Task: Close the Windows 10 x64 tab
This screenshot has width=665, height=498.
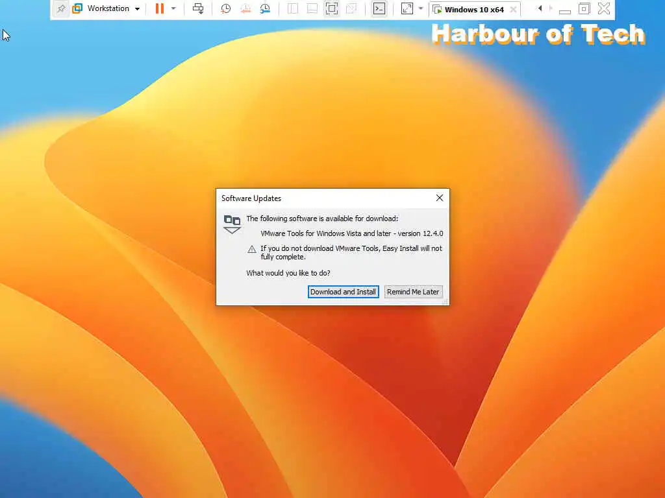Action: [x=513, y=9]
